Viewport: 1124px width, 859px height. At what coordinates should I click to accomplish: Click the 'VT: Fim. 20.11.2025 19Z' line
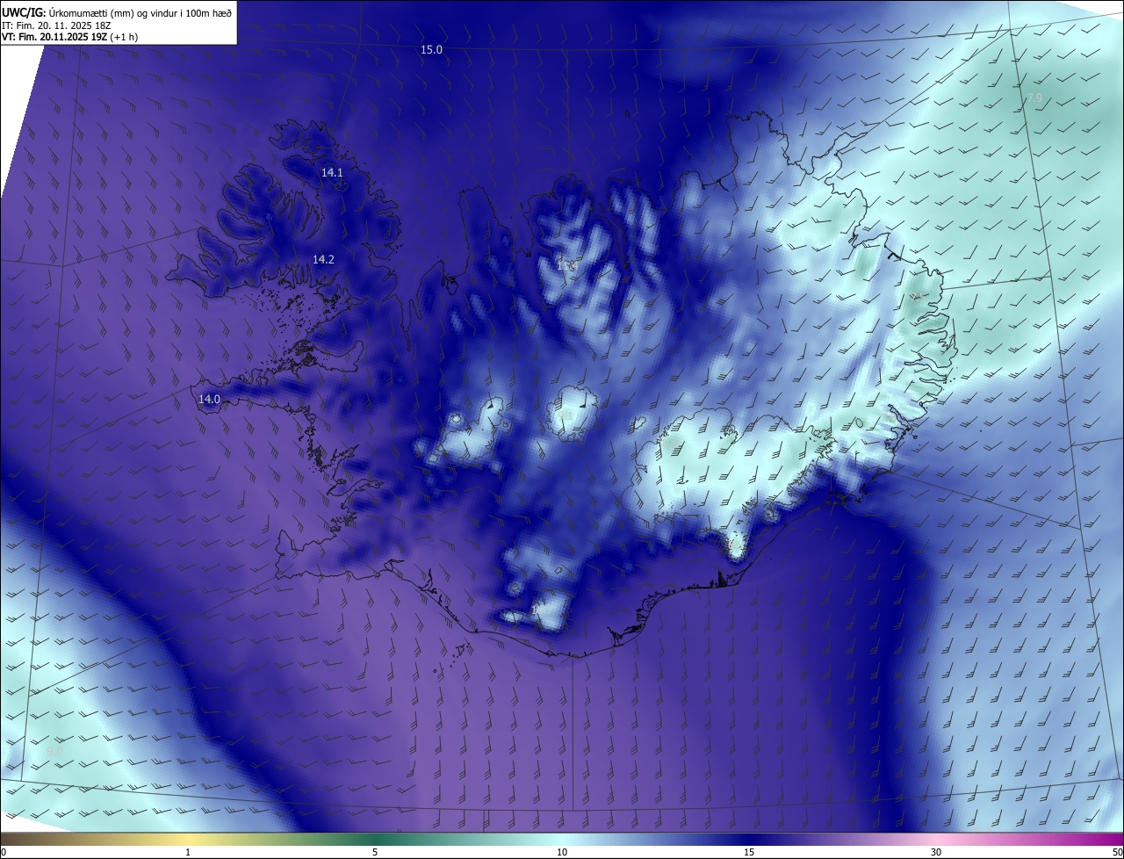pyautogui.click(x=70, y=37)
